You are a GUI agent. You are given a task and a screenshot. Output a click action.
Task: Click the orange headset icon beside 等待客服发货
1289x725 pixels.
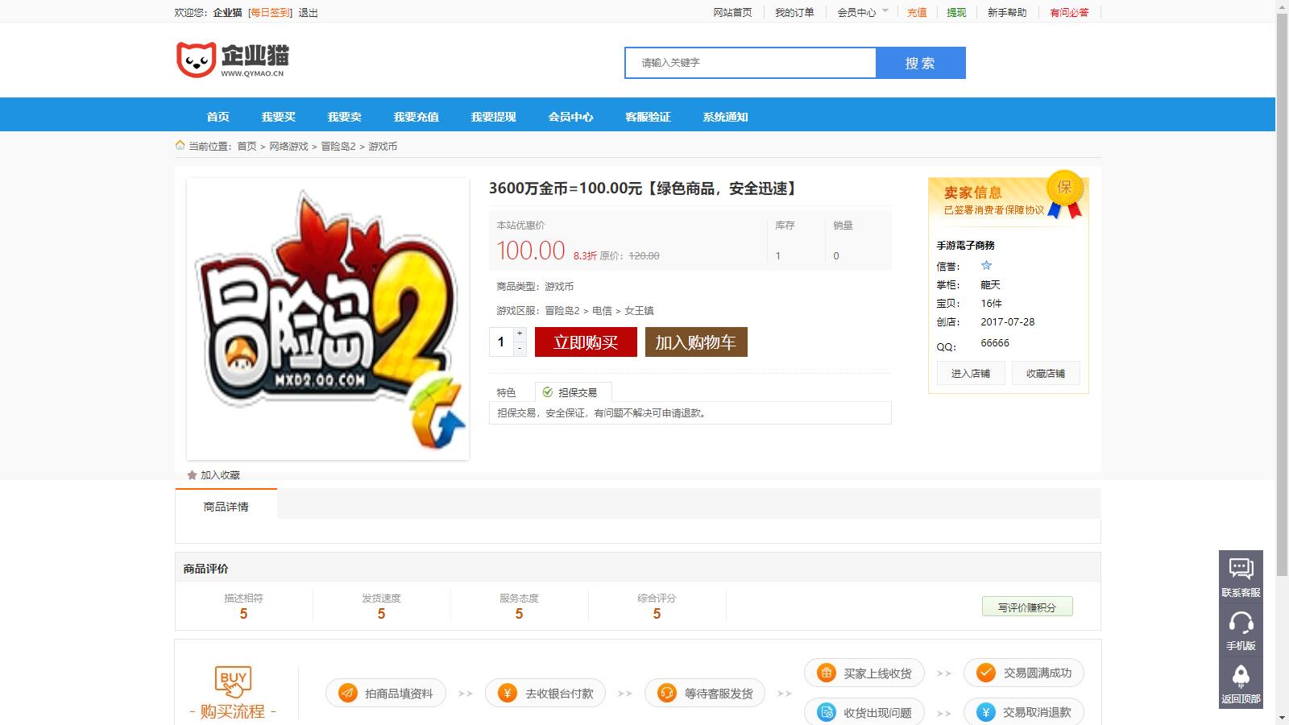pos(666,692)
